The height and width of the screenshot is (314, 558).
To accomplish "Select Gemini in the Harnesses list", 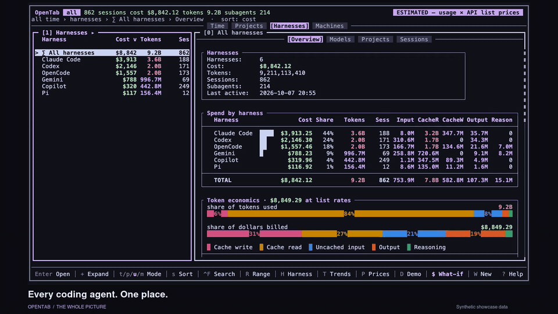I will tap(112, 80).
